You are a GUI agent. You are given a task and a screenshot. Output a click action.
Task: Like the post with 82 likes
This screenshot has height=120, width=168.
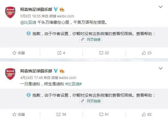pyautogui.click(x=147, y=114)
